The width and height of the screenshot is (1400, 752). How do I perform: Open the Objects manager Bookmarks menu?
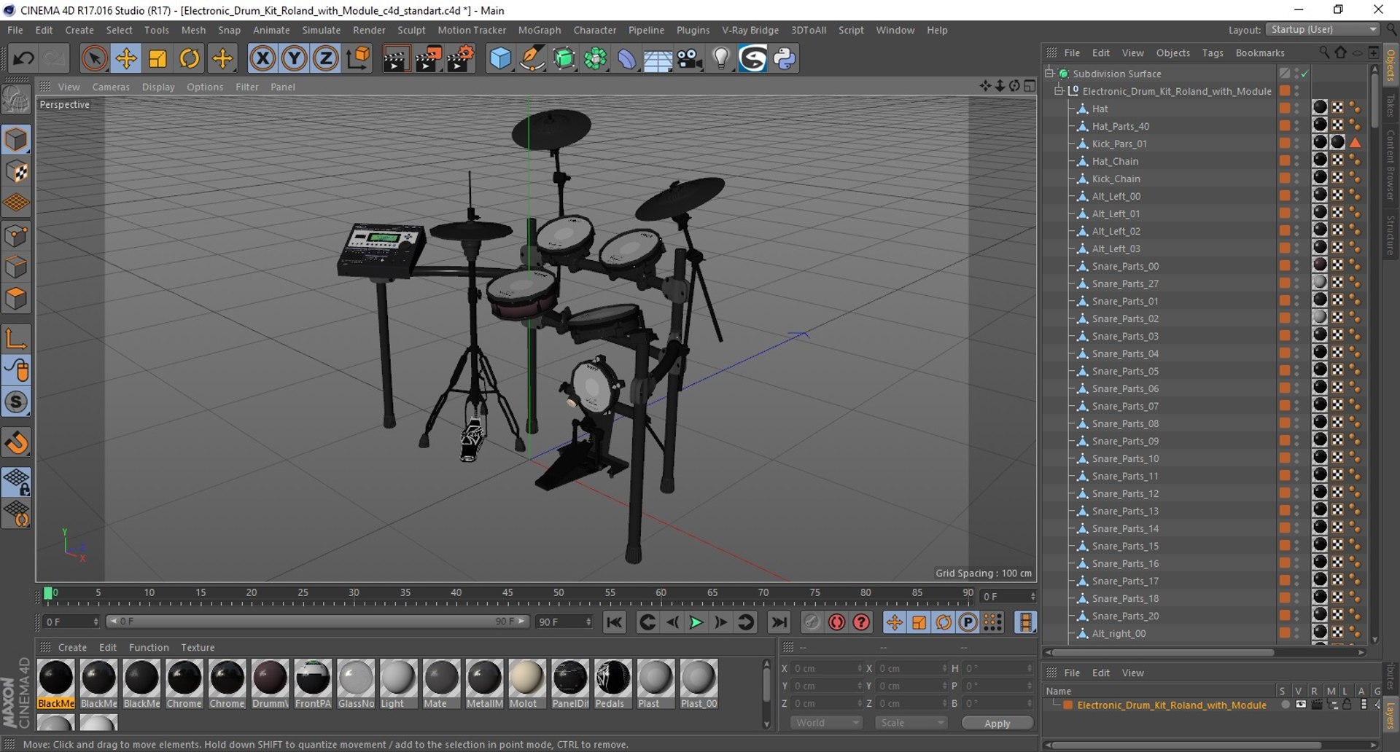coord(1259,52)
